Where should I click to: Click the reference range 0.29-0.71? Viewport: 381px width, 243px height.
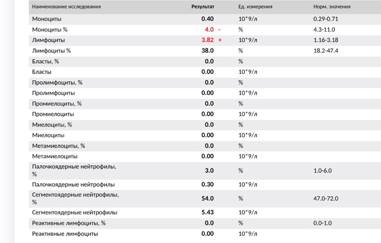(326, 19)
